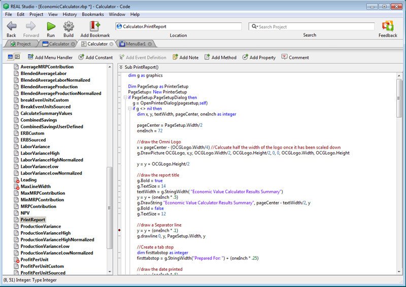Screen dimensions: 406x287
Task: Open the Bookmarks menu
Action: point(93,15)
